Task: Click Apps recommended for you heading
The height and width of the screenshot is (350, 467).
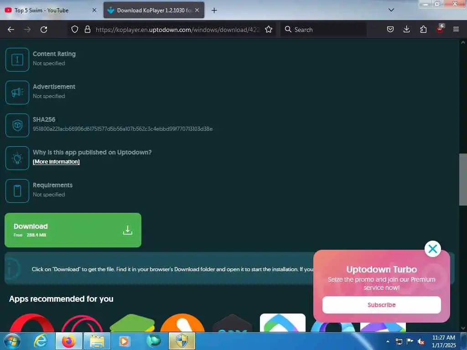Action: [62, 299]
